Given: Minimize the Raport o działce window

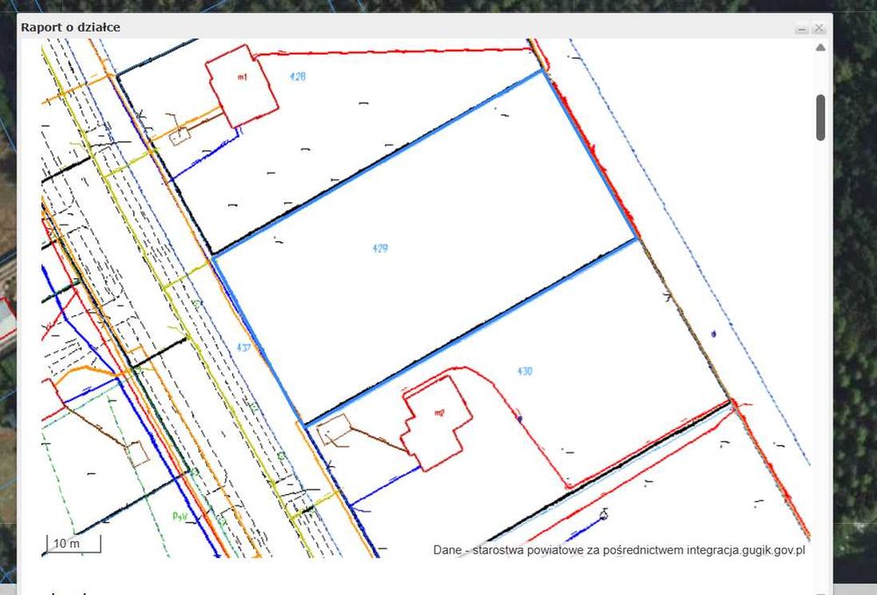Looking at the screenshot, I should click(802, 28).
